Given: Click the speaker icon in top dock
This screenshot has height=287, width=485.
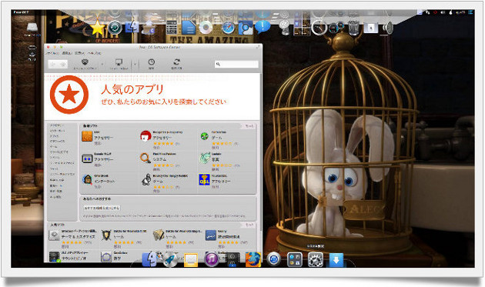Looking at the screenshot, I should click(x=387, y=28).
